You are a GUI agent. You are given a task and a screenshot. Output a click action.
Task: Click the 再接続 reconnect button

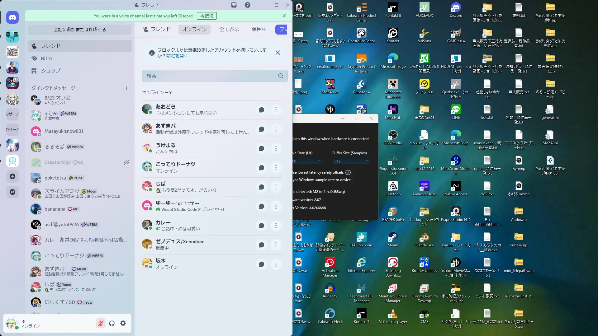point(207,16)
